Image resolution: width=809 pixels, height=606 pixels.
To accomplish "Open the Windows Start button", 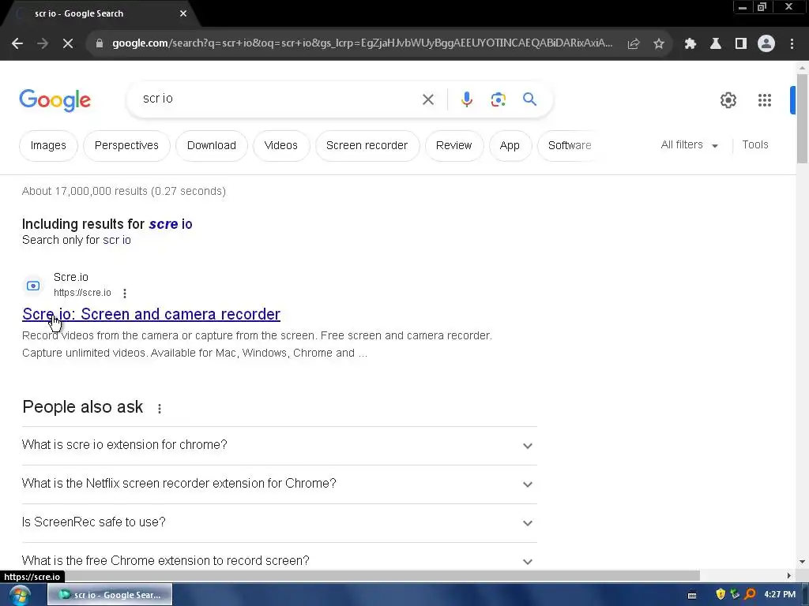I will click(19, 595).
